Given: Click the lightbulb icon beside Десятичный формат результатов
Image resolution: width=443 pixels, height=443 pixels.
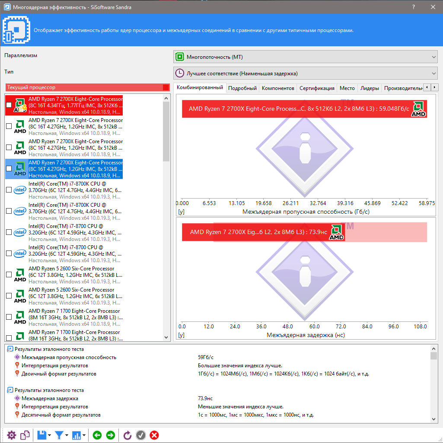Looking at the screenshot, I should 17,414.
